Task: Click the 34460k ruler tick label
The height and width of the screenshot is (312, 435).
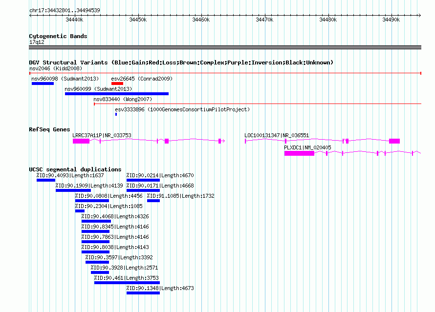Action: pyautogui.click(x=201, y=20)
